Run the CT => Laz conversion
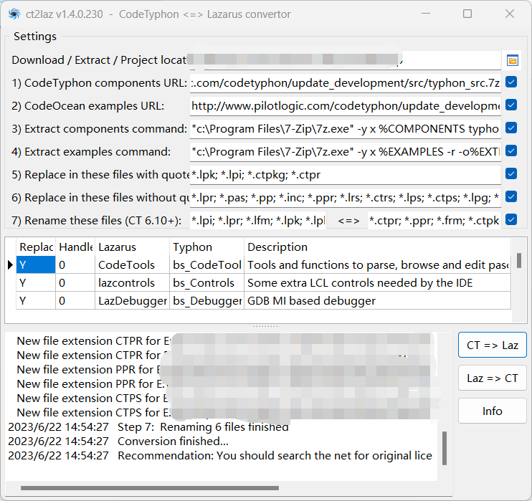Screen dimensions: 532x501 click(493, 345)
